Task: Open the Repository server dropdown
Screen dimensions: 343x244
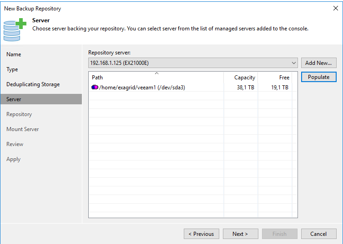Action: [193, 63]
